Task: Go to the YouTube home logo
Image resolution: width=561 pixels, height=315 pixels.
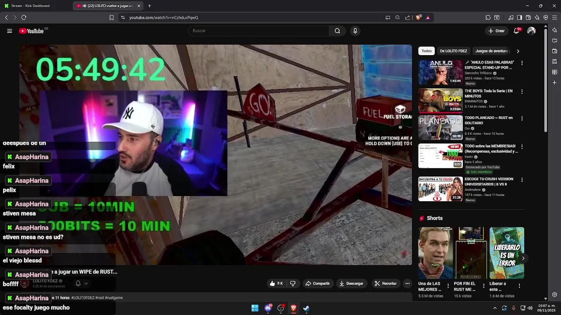Action: (32, 31)
